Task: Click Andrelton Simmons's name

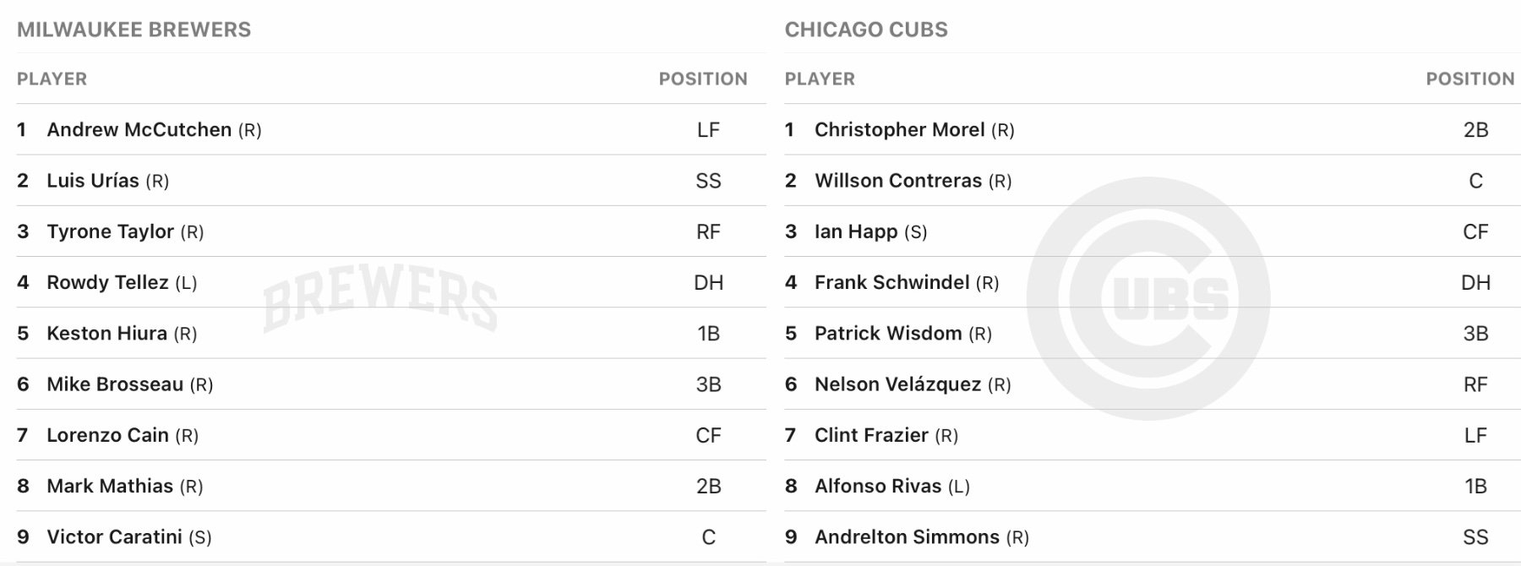Action: point(906,537)
